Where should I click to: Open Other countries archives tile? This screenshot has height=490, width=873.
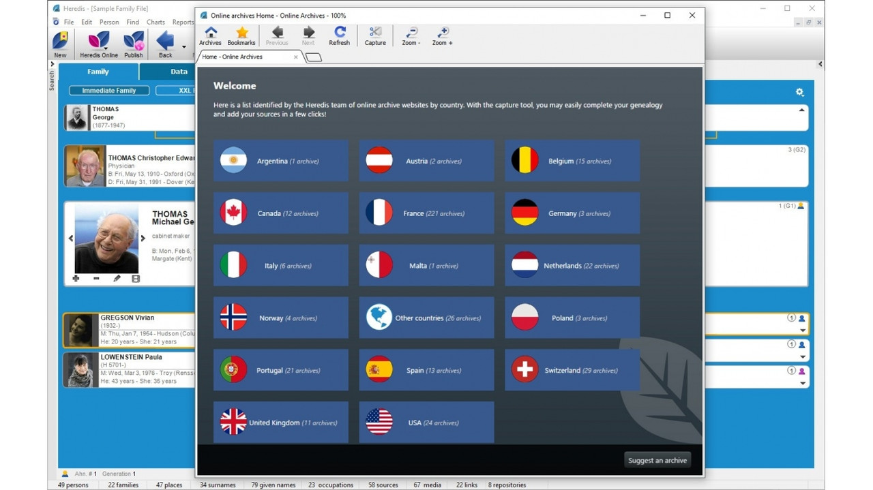click(x=427, y=318)
